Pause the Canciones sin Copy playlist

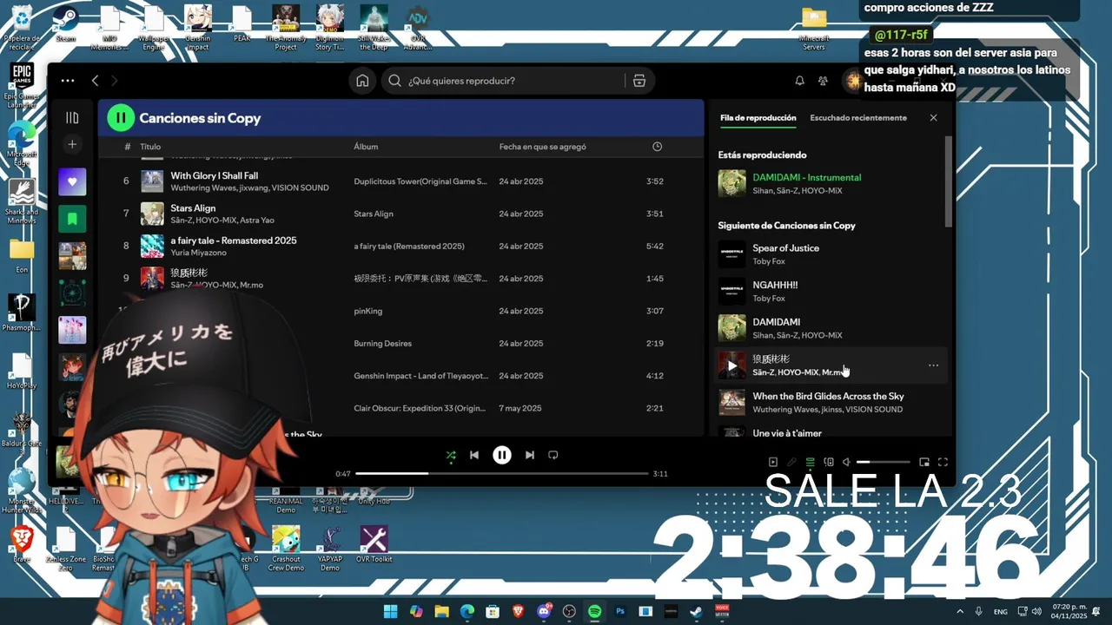121,118
